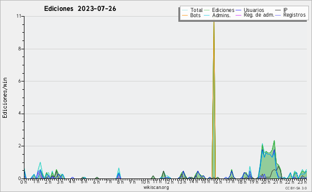
Task: Click the y-axis value 8
Action: (20, 49)
